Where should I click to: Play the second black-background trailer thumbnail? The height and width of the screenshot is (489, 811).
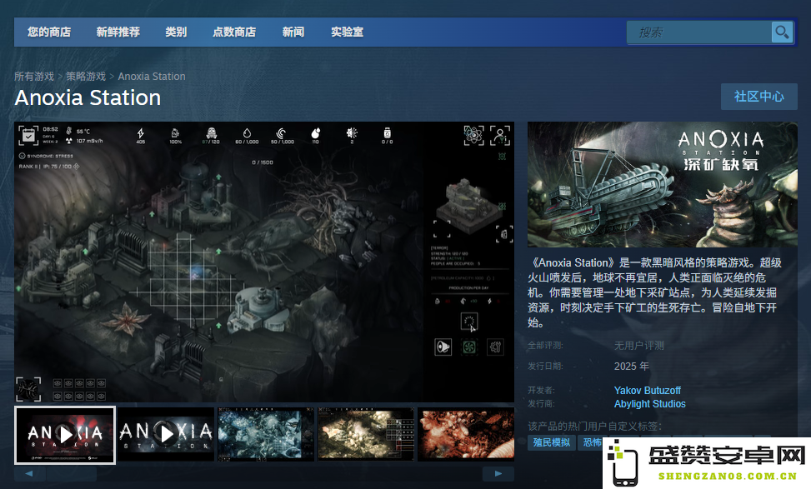click(x=166, y=434)
